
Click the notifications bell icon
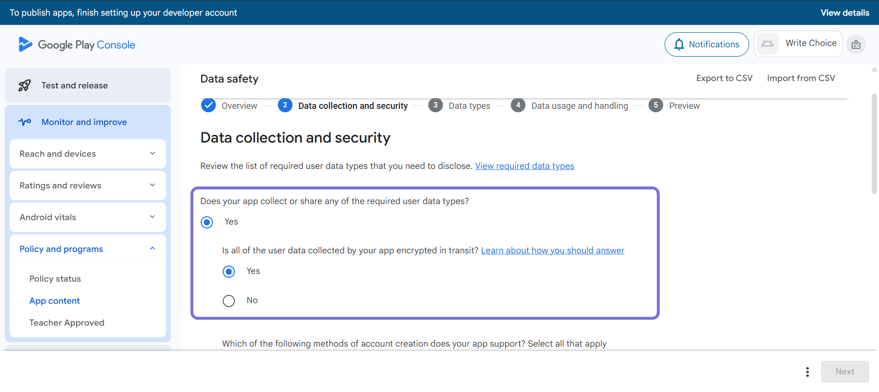[679, 44]
